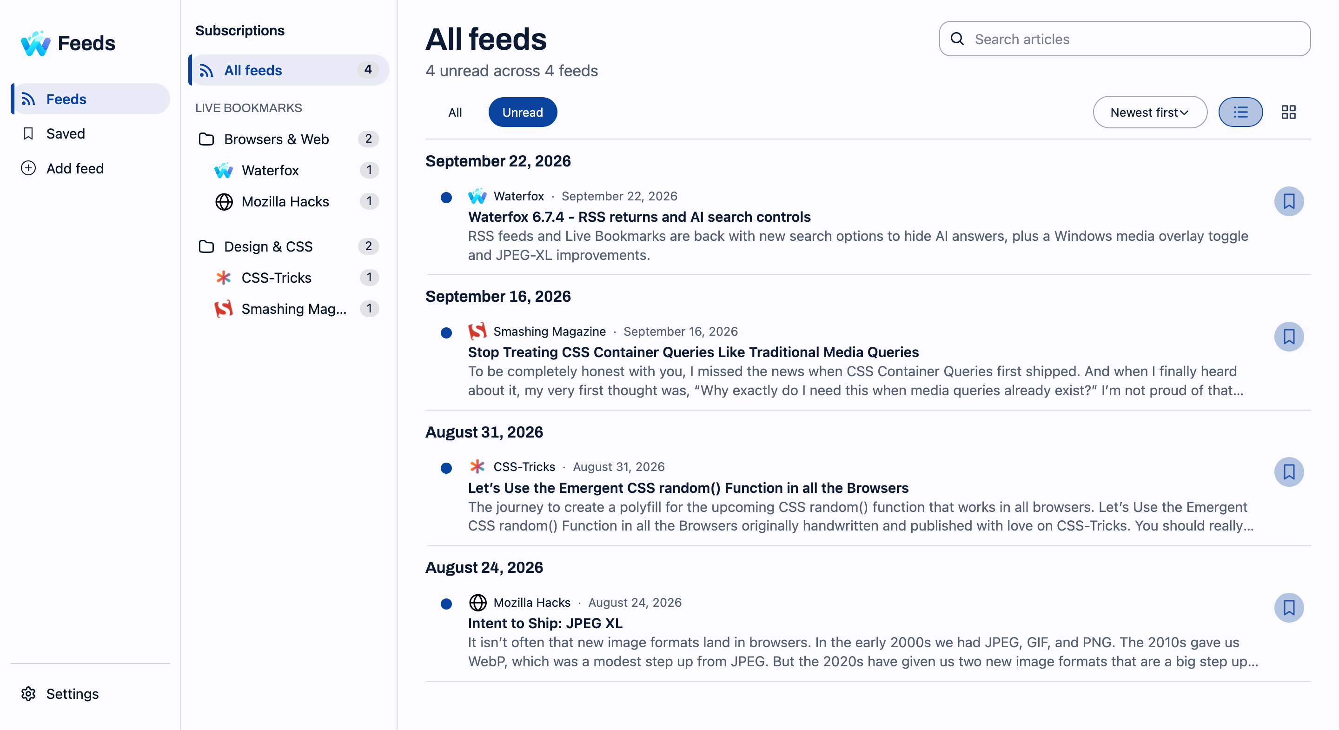The height and width of the screenshot is (730, 1339).
Task: Click the gear icon next to Settings
Action: click(x=28, y=694)
